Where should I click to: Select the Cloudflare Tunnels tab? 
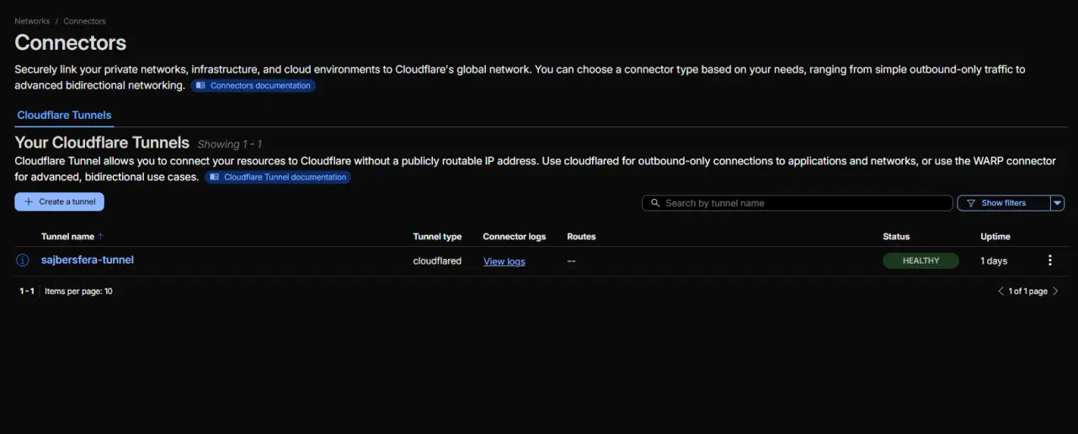tap(64, 115)
